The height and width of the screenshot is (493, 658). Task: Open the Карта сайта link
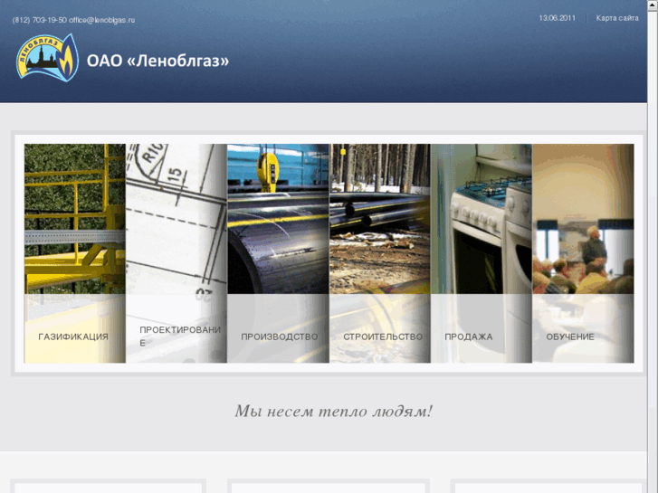pos(617,18)
